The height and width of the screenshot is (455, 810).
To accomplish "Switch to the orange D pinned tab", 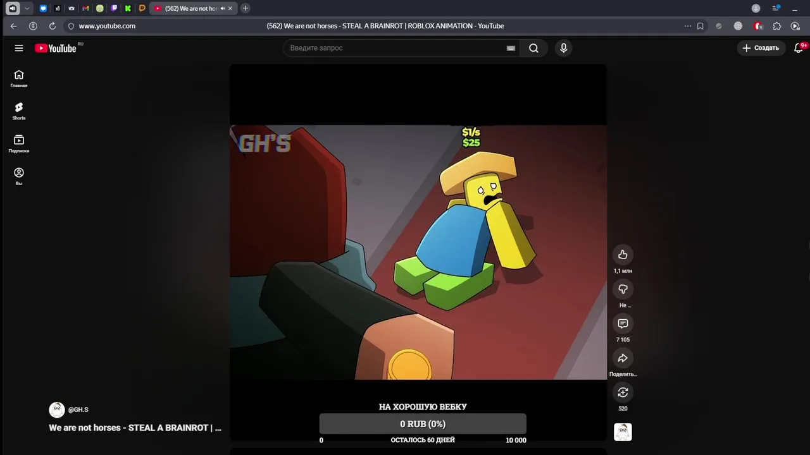I will click(142, 8).
